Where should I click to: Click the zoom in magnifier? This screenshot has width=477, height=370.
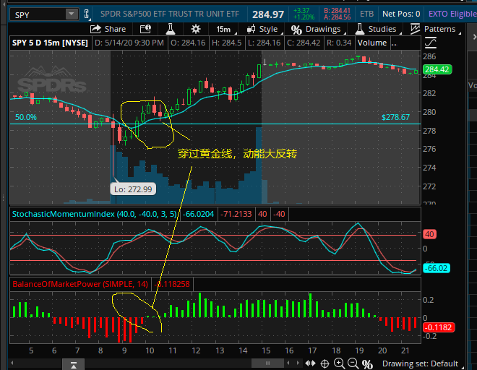click(x=339, y=363)
